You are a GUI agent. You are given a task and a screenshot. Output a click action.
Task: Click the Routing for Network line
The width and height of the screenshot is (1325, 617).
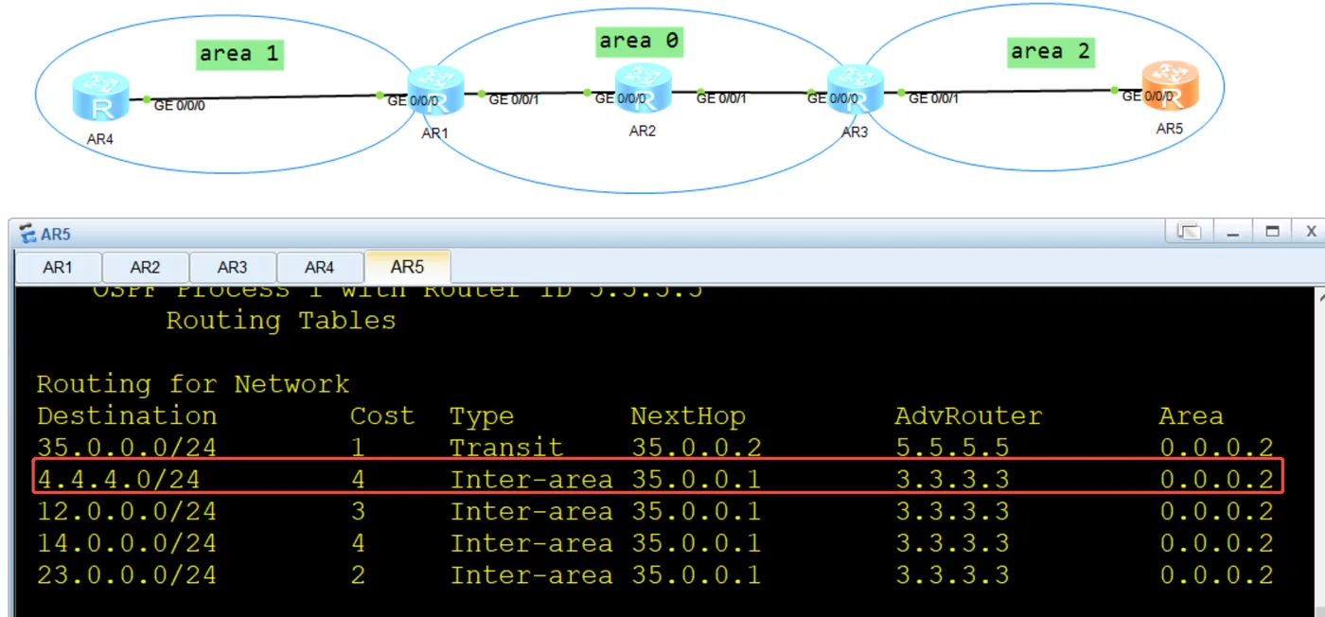point(193,385)
